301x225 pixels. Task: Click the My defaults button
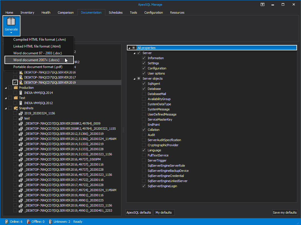point(164,212)
